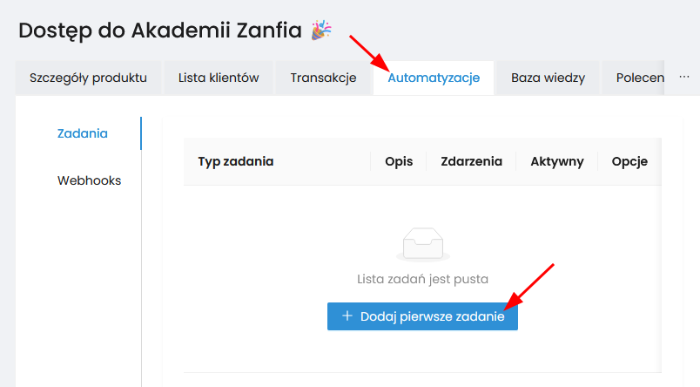The height and width of the screenshot is (387, 700).
Task: Open the Lista klientów tab
Action: [219, 78]
